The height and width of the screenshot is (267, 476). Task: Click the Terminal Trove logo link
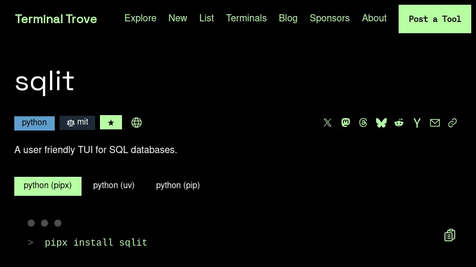[x=56, y=19]
